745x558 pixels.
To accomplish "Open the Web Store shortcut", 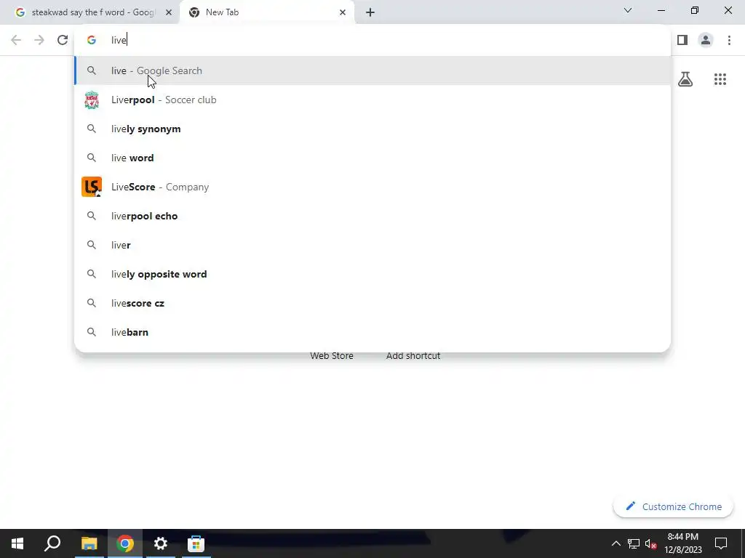I will (x=332, y=356).
